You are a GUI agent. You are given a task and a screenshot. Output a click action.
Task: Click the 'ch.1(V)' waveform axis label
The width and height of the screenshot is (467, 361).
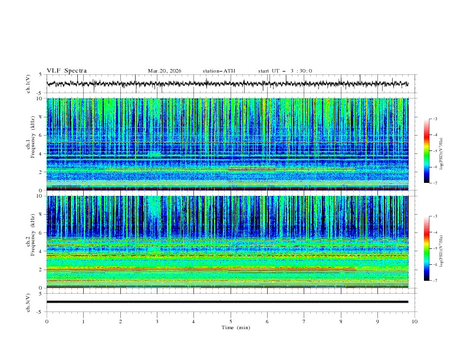pos(28,84)
